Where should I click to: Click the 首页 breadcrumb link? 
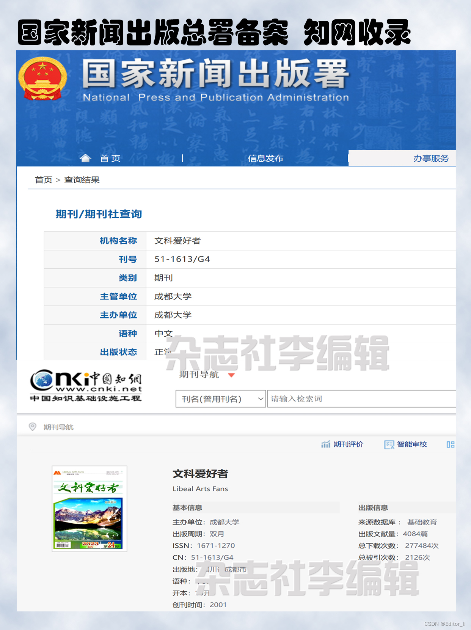[44, 180]
